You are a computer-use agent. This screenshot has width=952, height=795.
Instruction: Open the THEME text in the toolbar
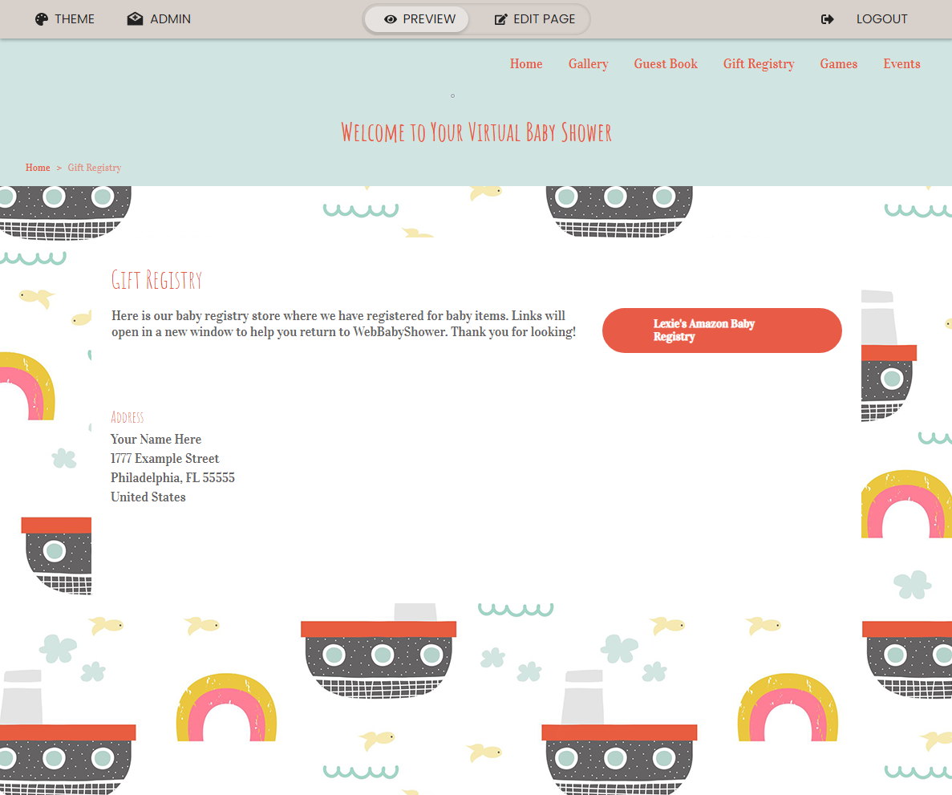click(x=75, y=19)
